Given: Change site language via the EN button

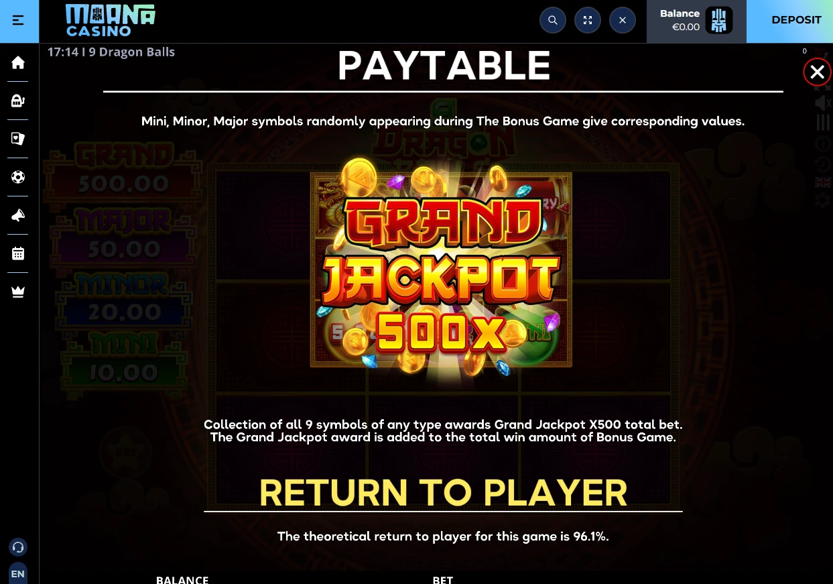Looking at the screenshot, I should coord(18,574).
